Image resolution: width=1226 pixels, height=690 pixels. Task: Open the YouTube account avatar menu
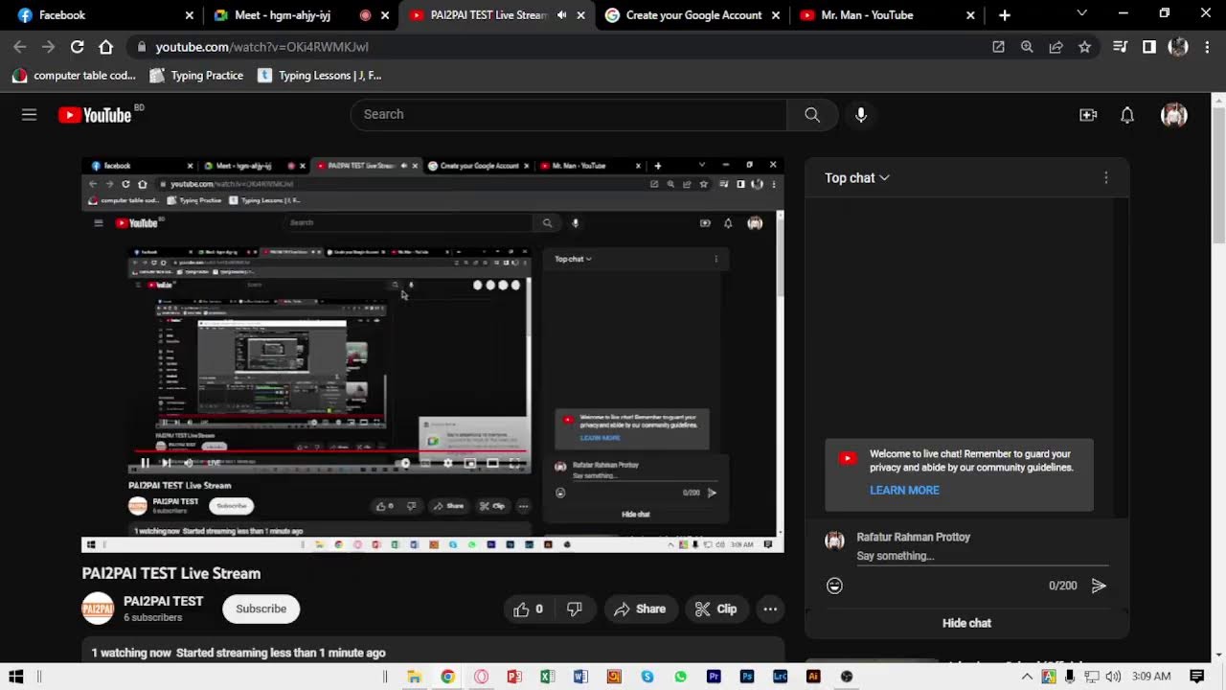(1174, 115)
